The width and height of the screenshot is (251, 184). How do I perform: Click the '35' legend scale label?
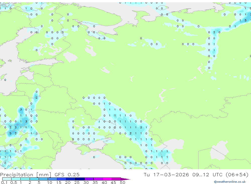pos(95,182)
